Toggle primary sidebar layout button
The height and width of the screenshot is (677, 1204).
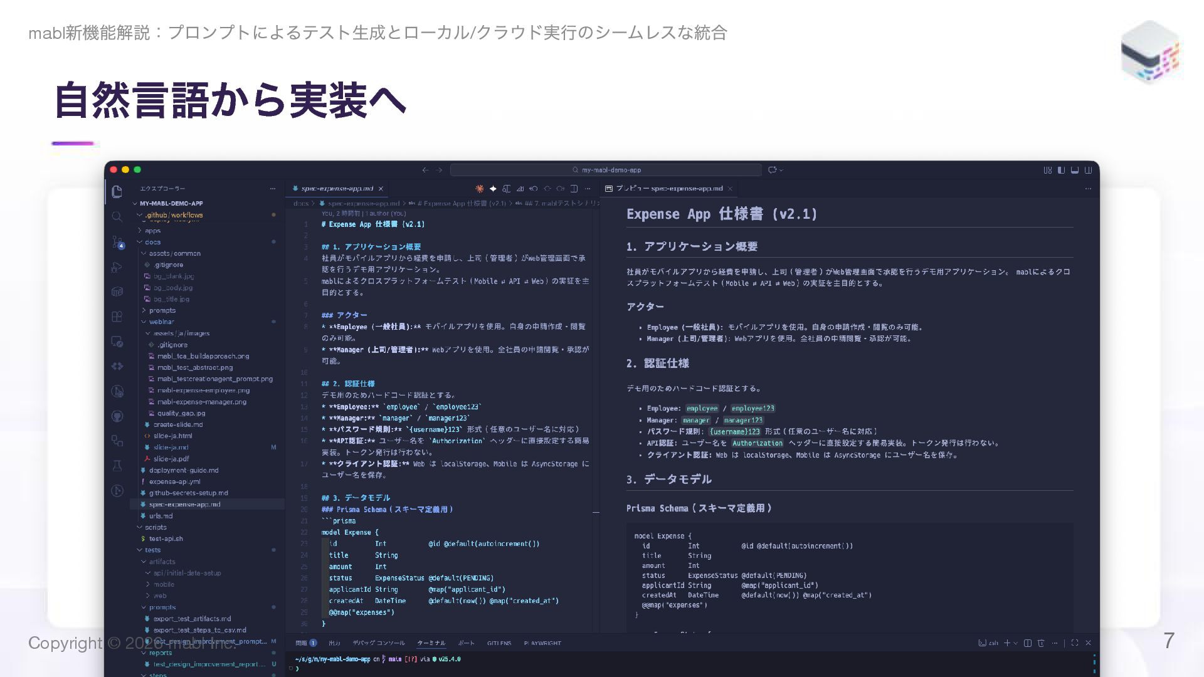point(1061,170)
